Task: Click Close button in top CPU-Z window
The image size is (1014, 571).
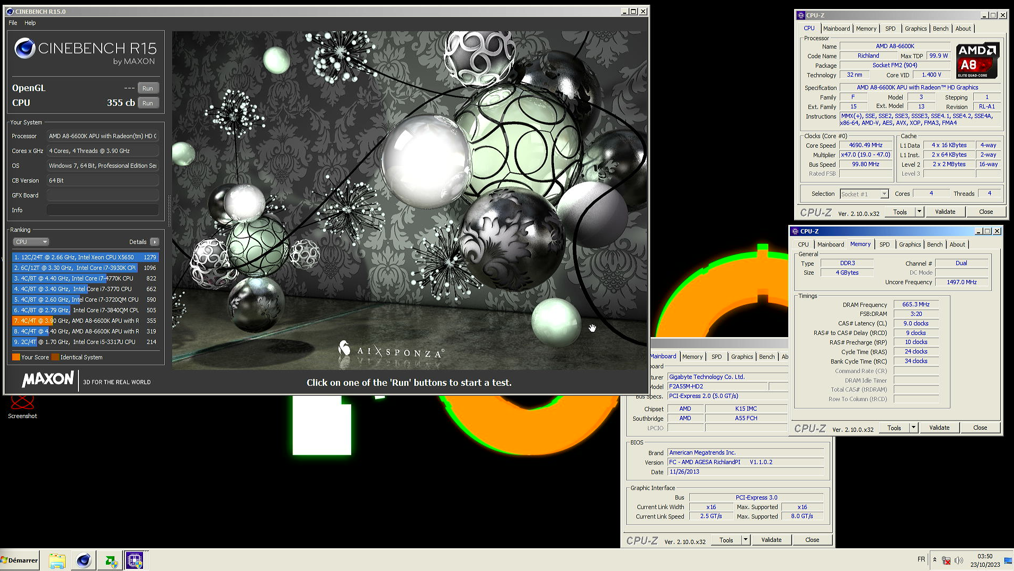Action: [986, 212]
